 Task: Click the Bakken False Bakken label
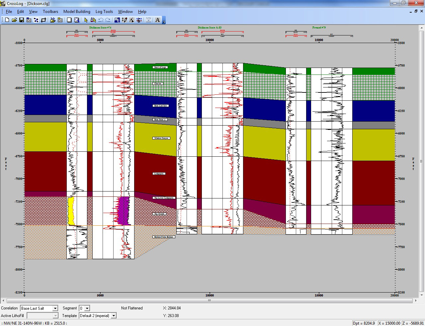coord(164,237)
